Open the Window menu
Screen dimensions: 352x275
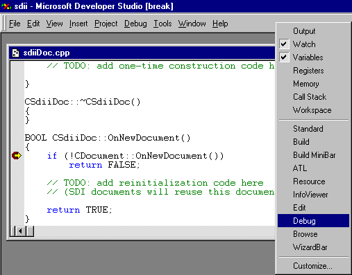tap(192, 24)
